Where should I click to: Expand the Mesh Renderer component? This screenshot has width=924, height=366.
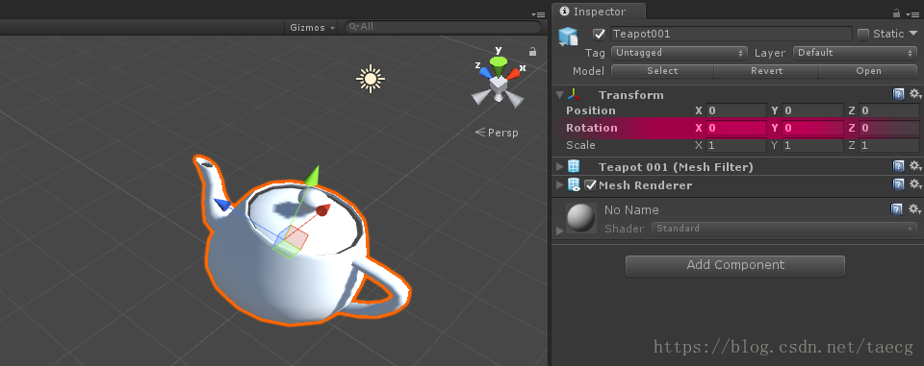click(x=560, y=185)
